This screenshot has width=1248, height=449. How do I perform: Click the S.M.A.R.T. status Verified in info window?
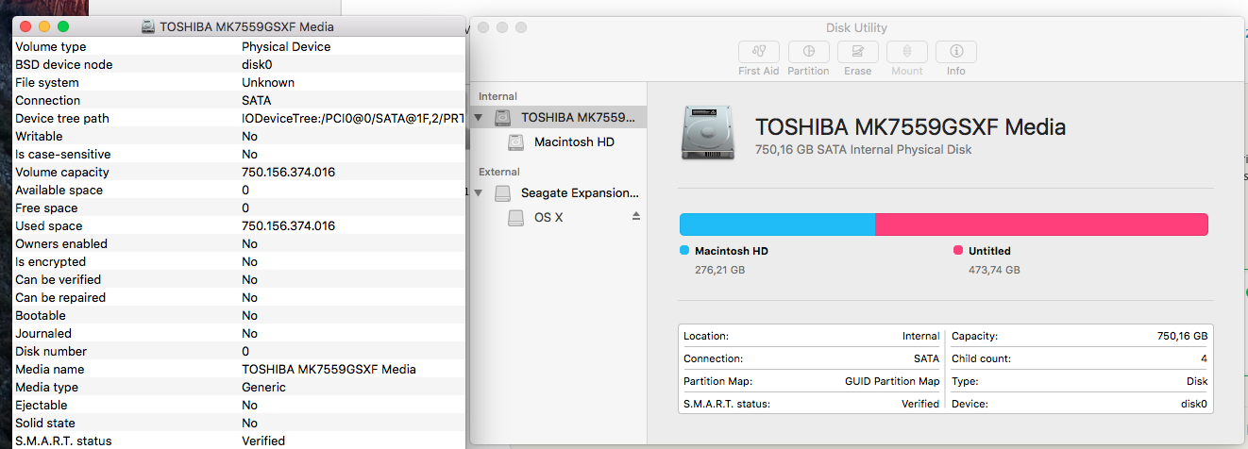[x=263, y=441]
